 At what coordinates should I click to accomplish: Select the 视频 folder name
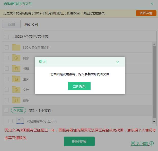26,58
